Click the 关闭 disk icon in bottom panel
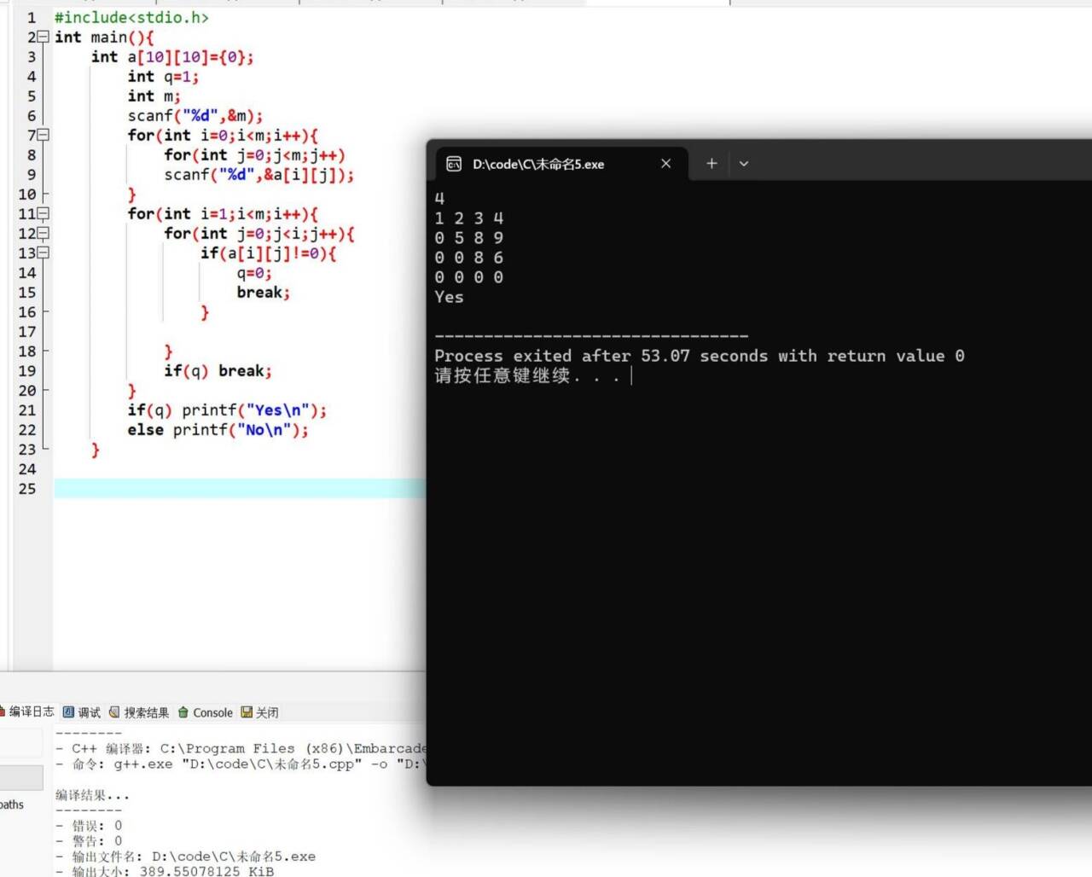This screenshot has width=1092, height=877. [246, 711]
